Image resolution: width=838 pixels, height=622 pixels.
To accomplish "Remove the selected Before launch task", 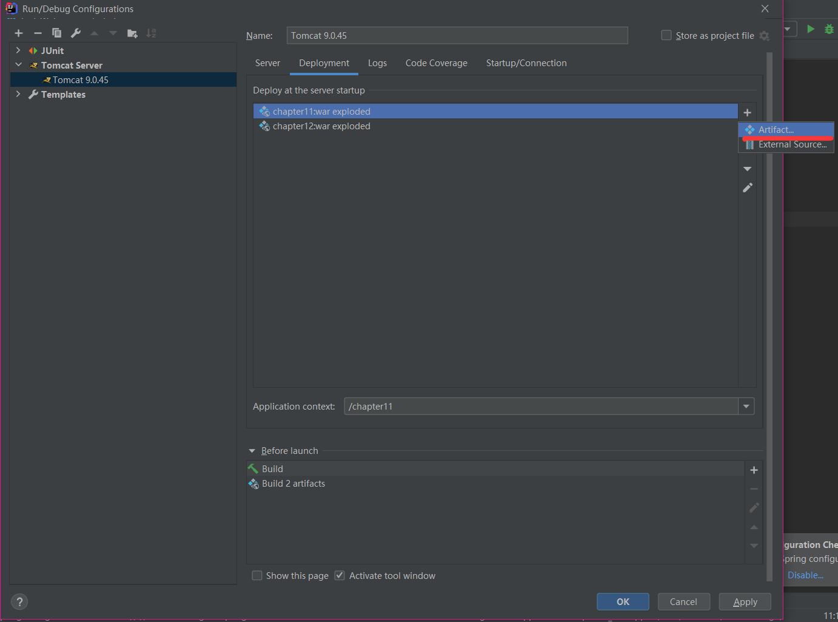I will (x=754, y=489).
